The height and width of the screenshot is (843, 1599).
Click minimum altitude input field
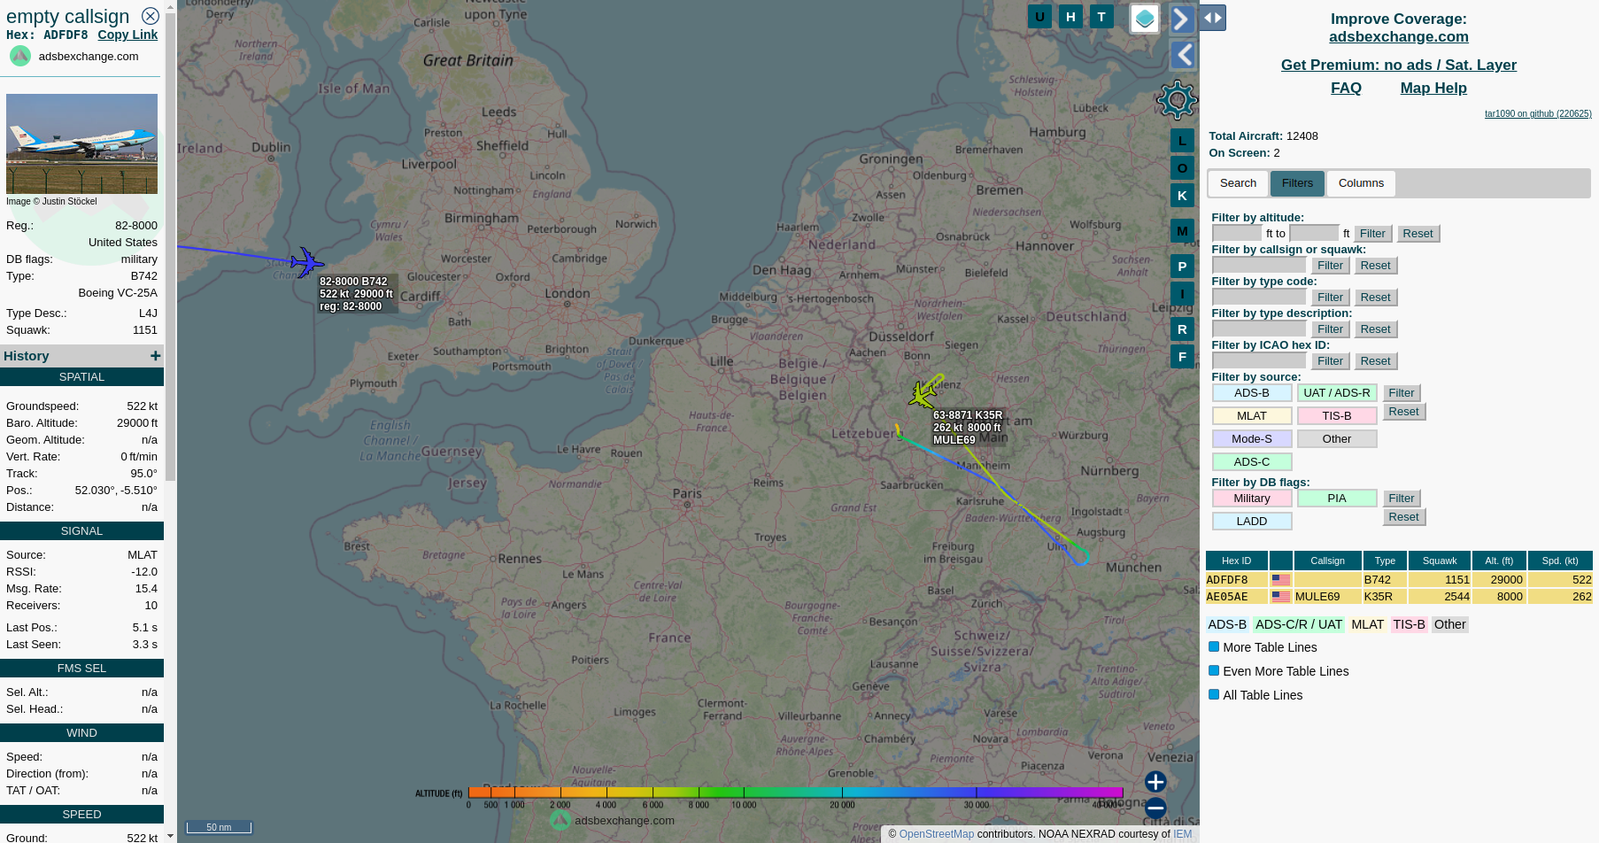click(x=1237, y=234)
